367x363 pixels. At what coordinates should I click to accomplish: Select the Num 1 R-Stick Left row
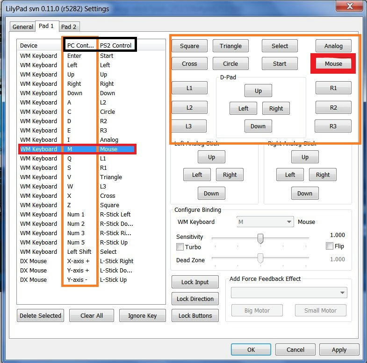pos(77,215)
